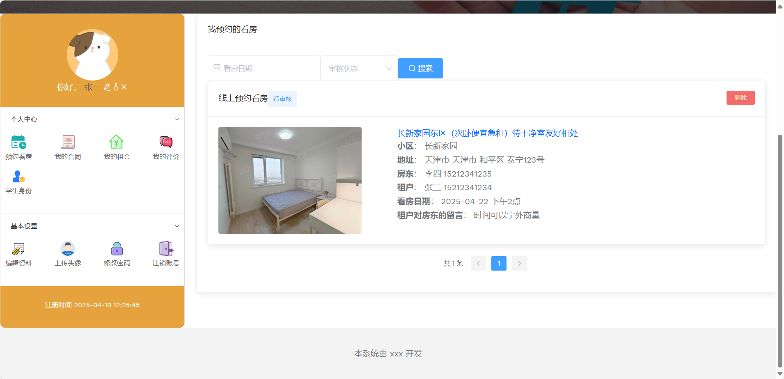Click footer text 本系统由 xxx 开发
Screen dimensions: 784x379
pyautogui.click(x=388, y=354)
